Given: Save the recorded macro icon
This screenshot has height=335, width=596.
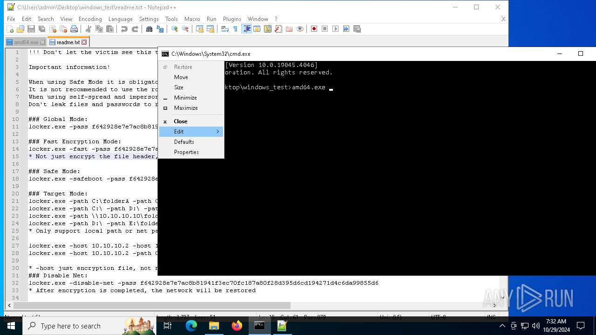Looking at the screenshot, I should click(357, 29).
